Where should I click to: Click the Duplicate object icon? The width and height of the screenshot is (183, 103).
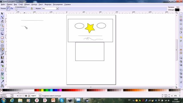pyautogui.click(x=181, y=70)
